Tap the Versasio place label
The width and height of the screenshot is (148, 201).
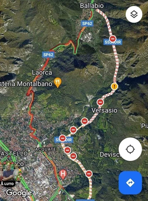[105, 111]
